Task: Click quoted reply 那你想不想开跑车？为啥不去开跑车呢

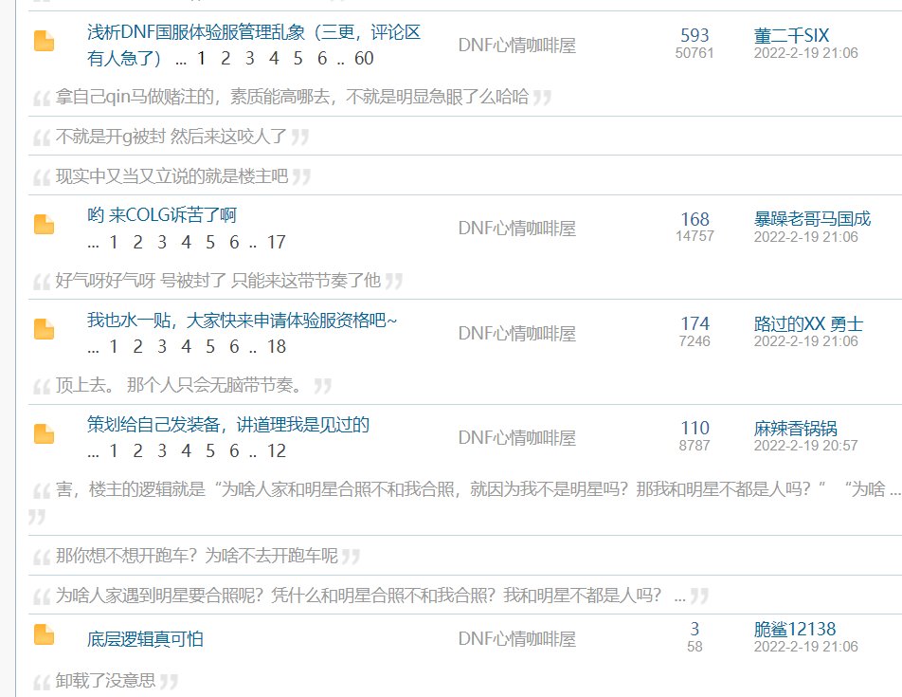Action: click(196, 556)
